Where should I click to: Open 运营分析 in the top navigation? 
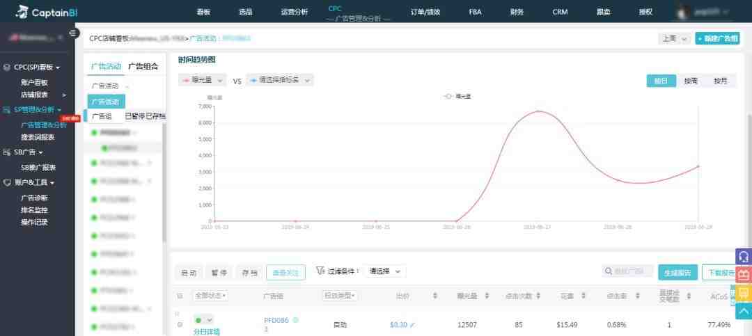point(295,12)
